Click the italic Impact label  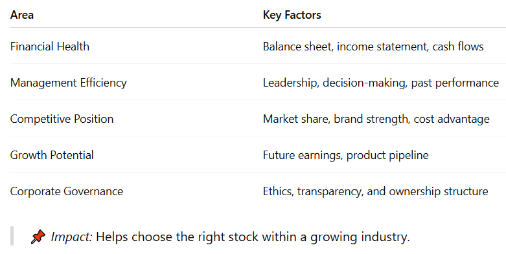(72, 237)
